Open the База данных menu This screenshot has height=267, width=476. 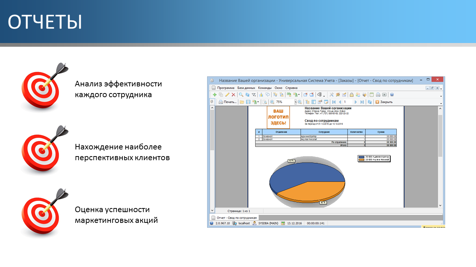(x=246, y=88)
